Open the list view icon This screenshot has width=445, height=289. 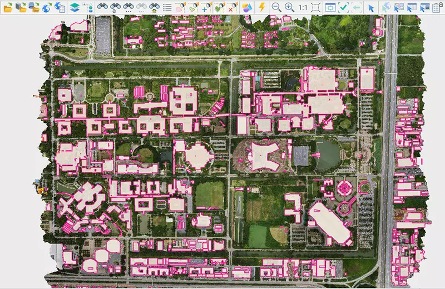click(167, 7)
